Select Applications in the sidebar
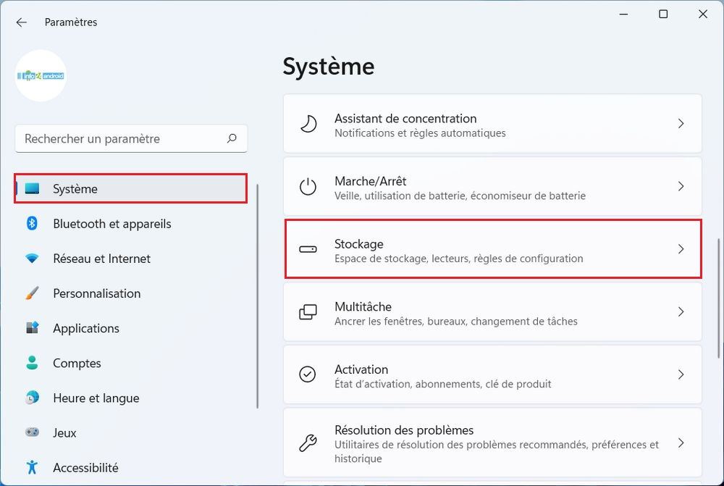724x486 pixels. 85,328
